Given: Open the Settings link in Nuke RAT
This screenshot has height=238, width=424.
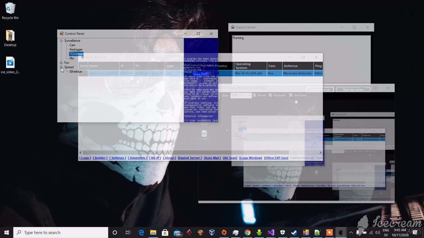Looking at the screenshot, I should tap(118, 158).
